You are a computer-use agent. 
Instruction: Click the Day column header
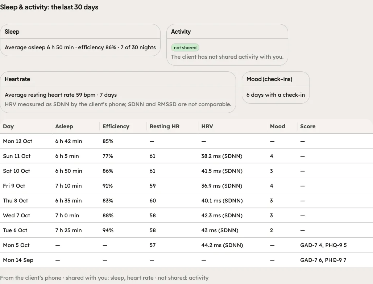click(x=8, y=126)
